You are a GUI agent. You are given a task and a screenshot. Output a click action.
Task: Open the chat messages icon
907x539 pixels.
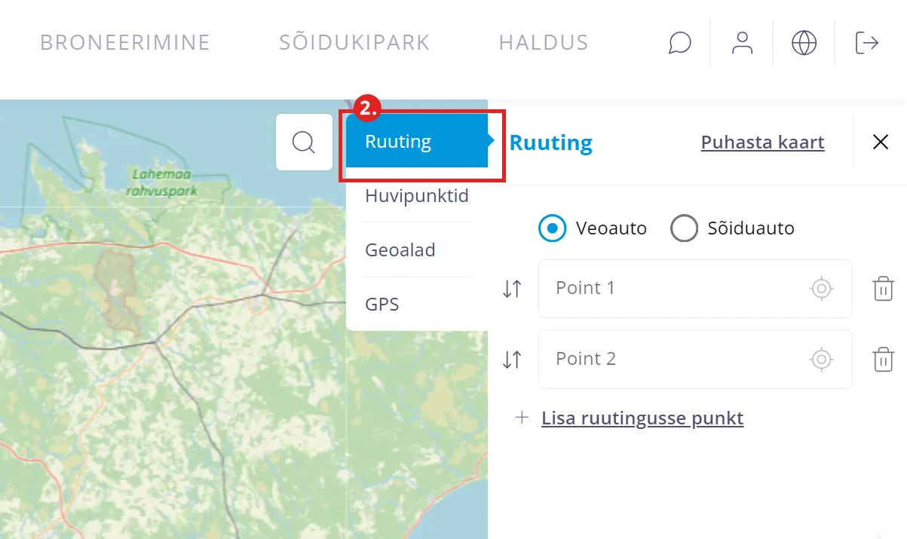[679, 43]
